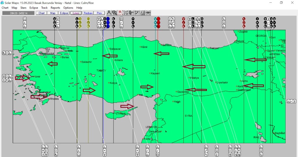298x157 pixels.
Task: Activate the magnifier zoom tool
Action: click(x=114, y=13)
